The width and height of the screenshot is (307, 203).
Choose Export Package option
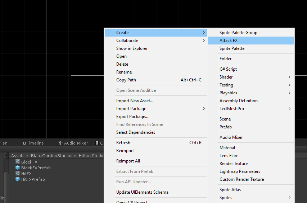click(x=155, y=117)
